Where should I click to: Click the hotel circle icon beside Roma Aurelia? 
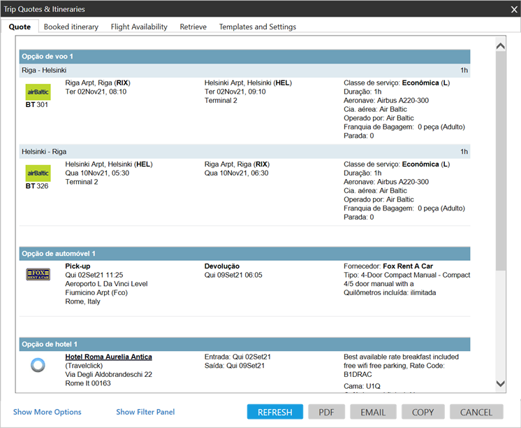click(38, 364)
